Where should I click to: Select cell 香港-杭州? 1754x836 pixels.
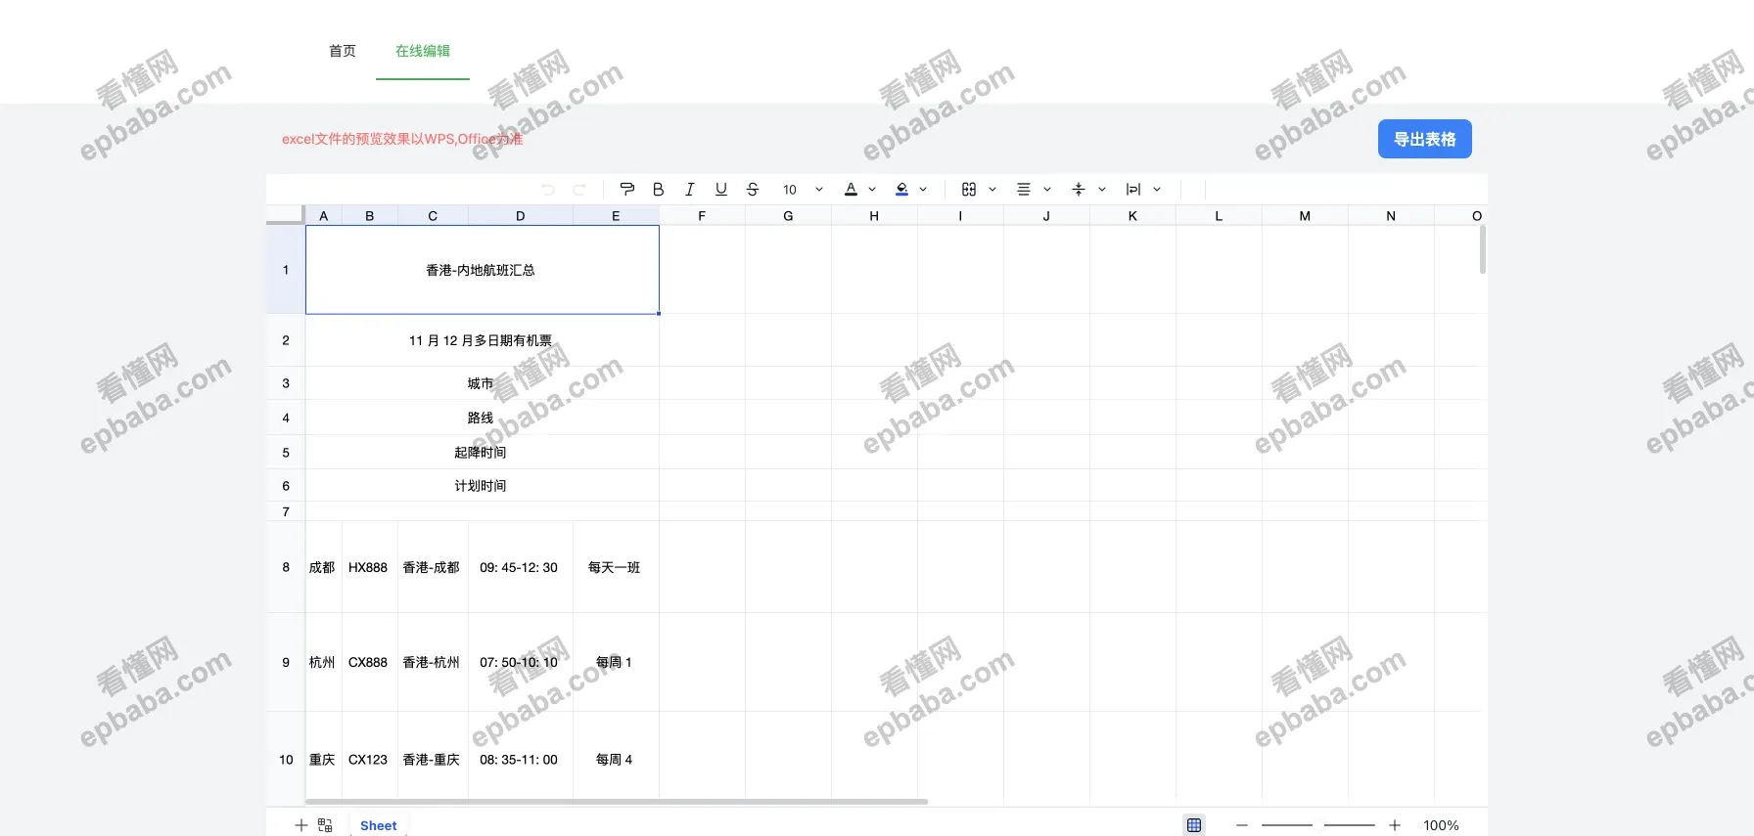point(433,662)
